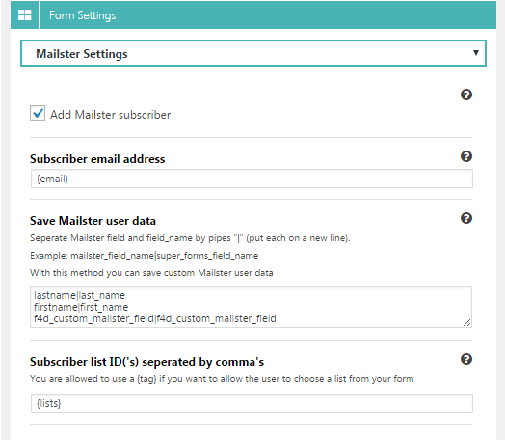Screen dimensions: 505x440
Task: Click the 'Add Mailster subscriber' label
Action: pyautogui.click(x=111, y=115)
